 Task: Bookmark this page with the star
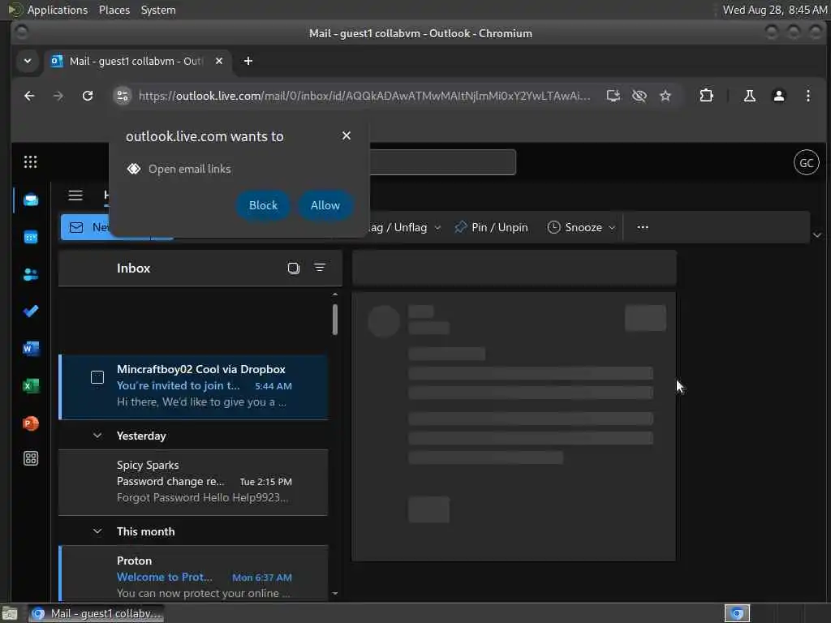(x=665, y=96)
